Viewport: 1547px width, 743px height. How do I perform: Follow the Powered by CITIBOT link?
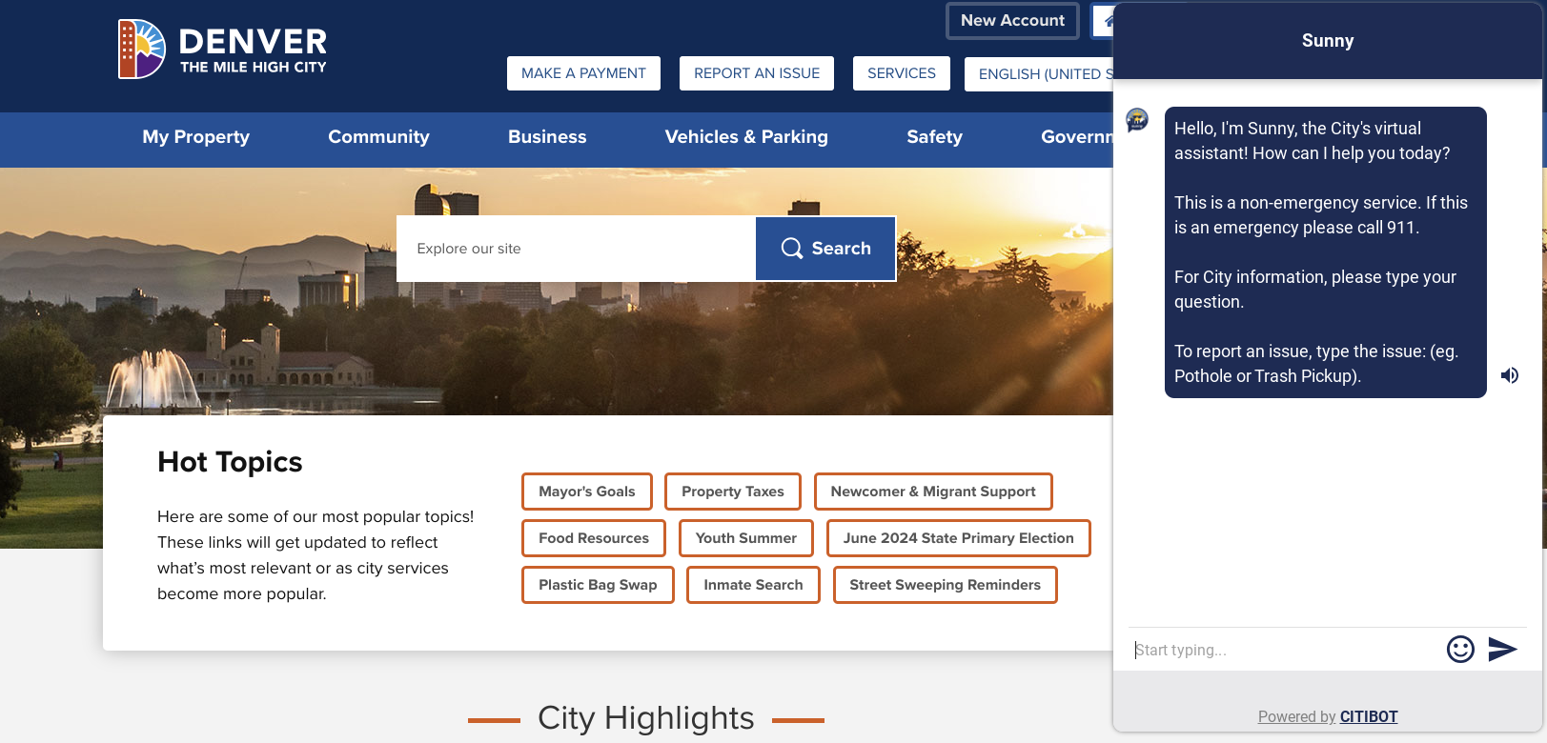1327,716
